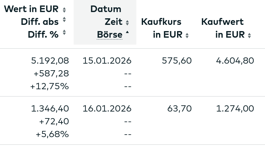The height and width of the screenshot is (147, 265).
Task: Sort by Kaufwert in EUR arrows
Action: (x=250, y=35)
